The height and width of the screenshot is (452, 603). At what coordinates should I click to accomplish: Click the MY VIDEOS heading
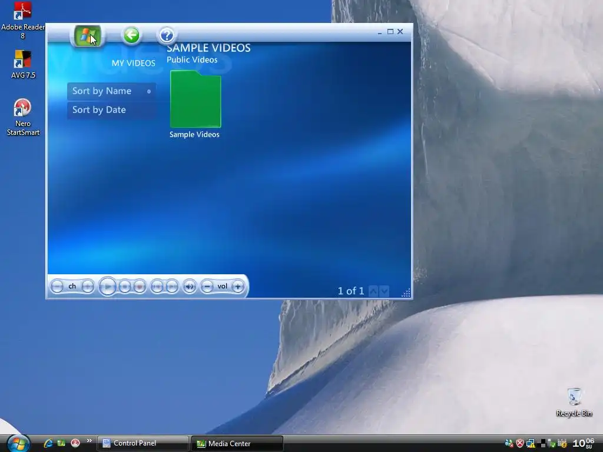[x=134, y=63]
